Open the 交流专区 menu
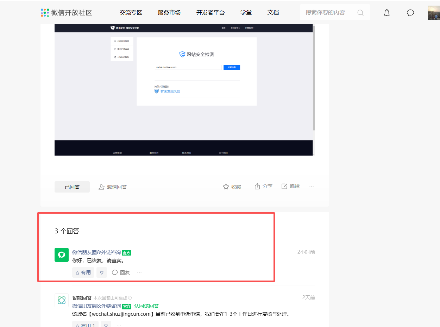The image size is (440, 327). [131, 13]
